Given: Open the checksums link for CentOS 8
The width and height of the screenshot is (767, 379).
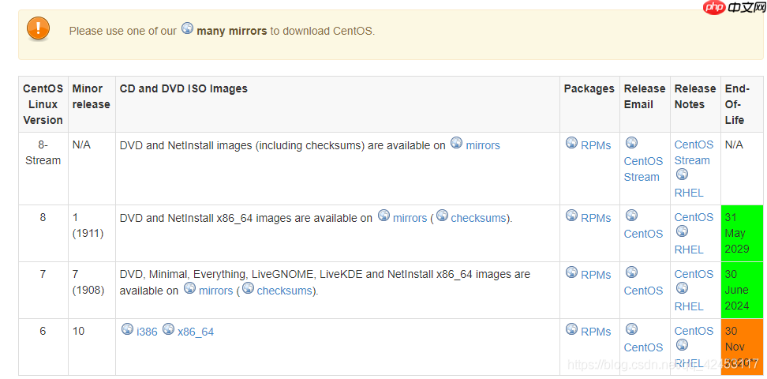Looking at the screenshot, I should coord(478,218).
